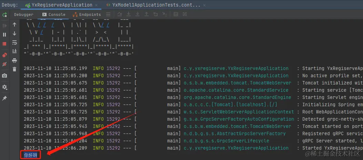Viewport: 363px width, 160px height.
Task: Open the View Breakpoints icon
Action: 4,55
